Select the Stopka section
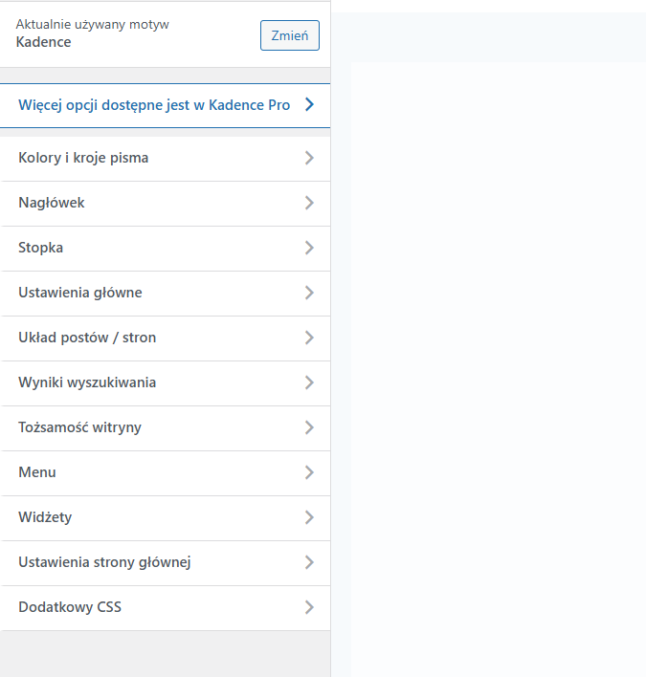This screenshot has width=646, height=677. 41,248
